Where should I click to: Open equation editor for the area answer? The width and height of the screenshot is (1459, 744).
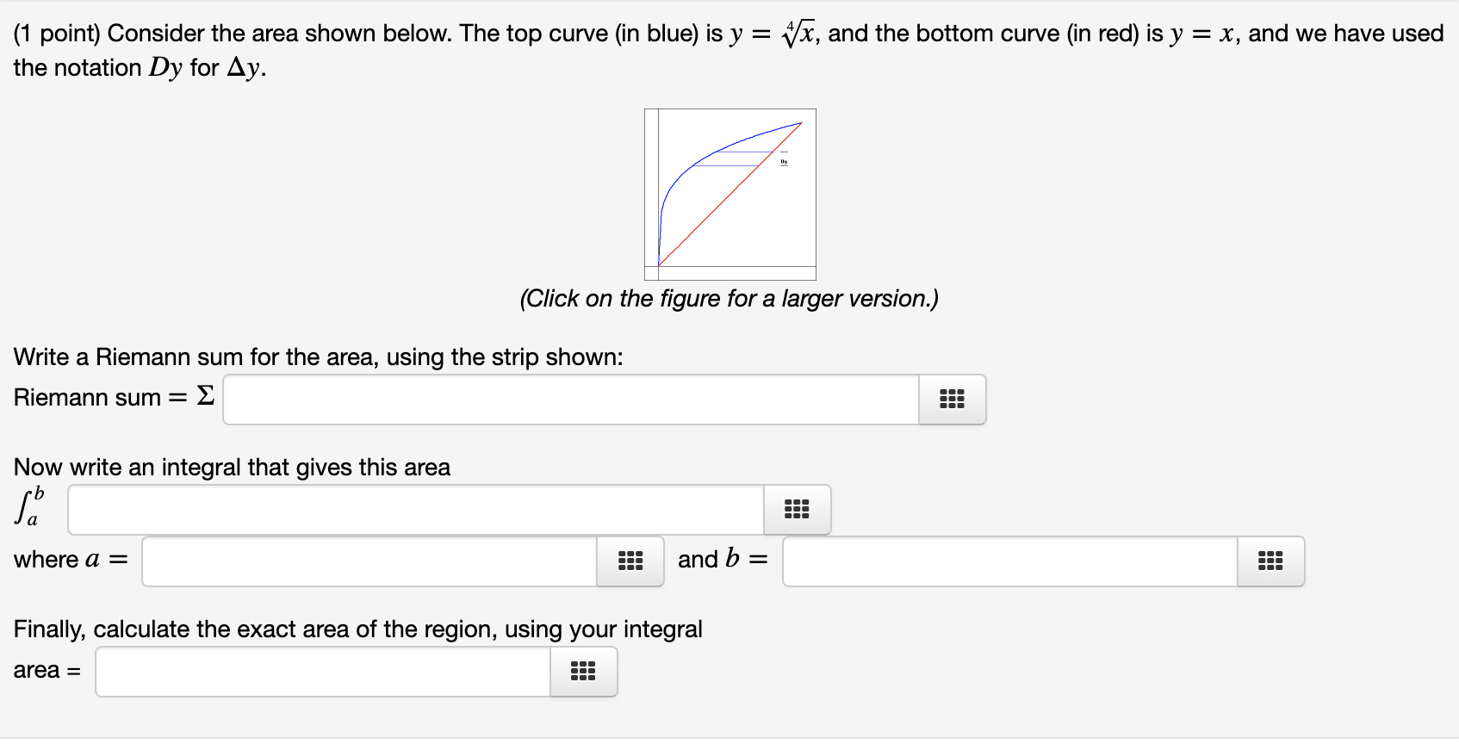point(583,671)
